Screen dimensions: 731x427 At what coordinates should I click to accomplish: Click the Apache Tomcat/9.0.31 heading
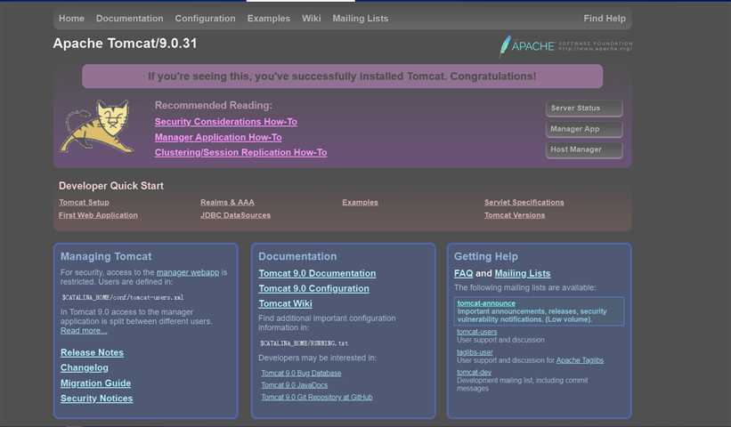[x=125, y=44]
